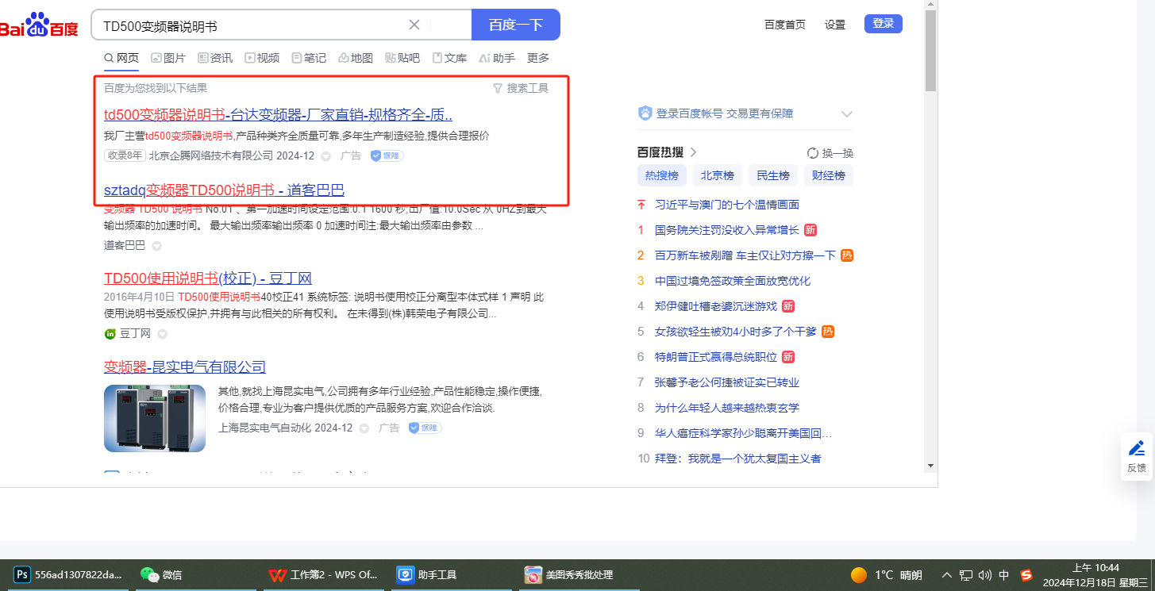
Task: Switch to the 贴吧 tab
Action: (x=402, y=58)
